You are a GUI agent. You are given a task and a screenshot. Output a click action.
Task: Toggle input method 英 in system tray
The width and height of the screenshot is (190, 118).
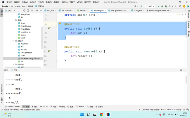pos(164,115)
